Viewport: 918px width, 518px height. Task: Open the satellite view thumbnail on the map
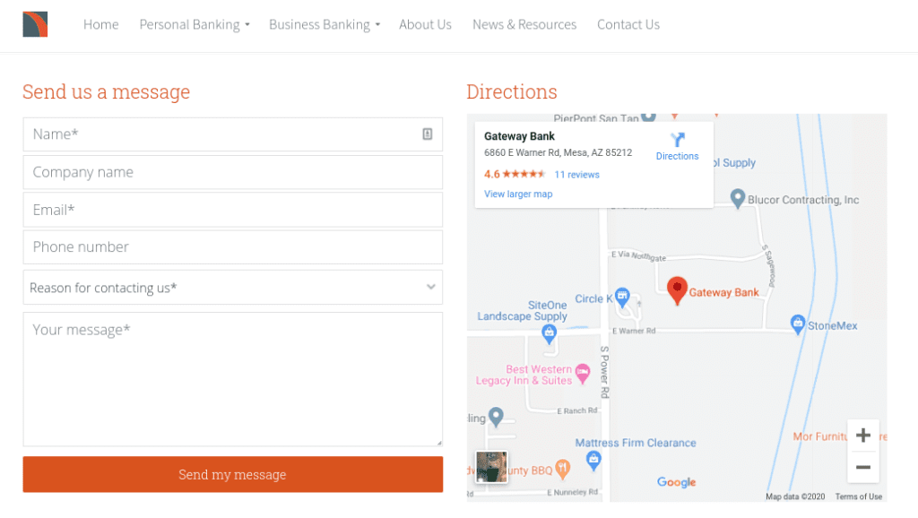pyautogui.click(x=491, y=468)
